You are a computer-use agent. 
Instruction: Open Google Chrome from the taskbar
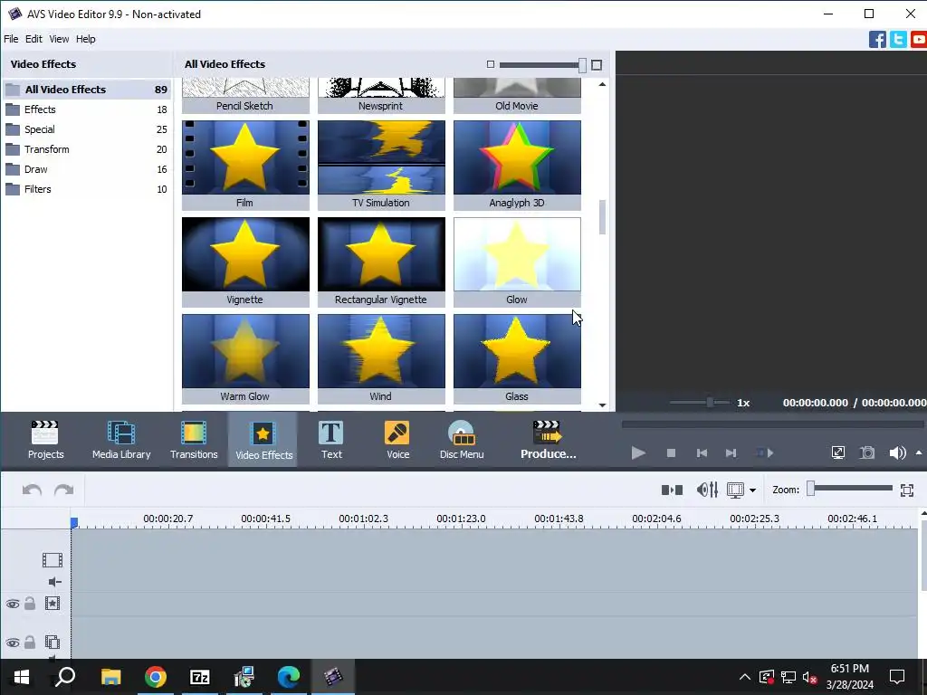tap(156, 677)
